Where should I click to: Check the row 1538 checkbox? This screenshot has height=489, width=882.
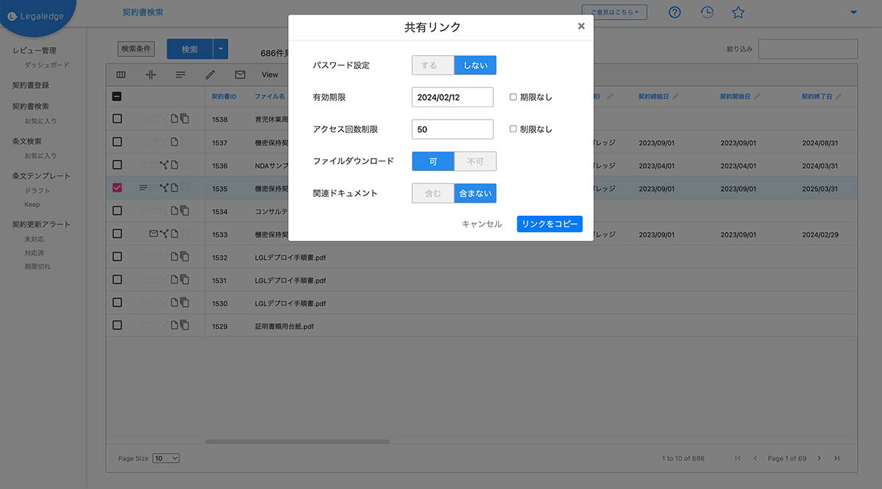[117, 118]
